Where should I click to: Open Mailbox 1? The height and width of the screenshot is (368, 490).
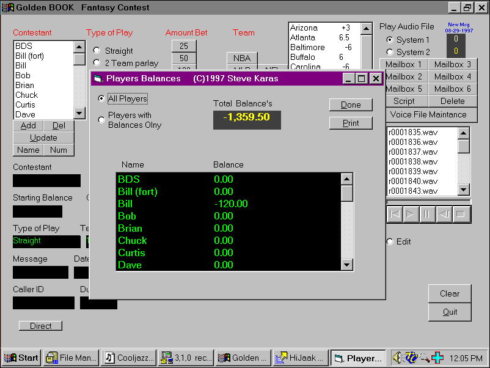tap(404, 64)
